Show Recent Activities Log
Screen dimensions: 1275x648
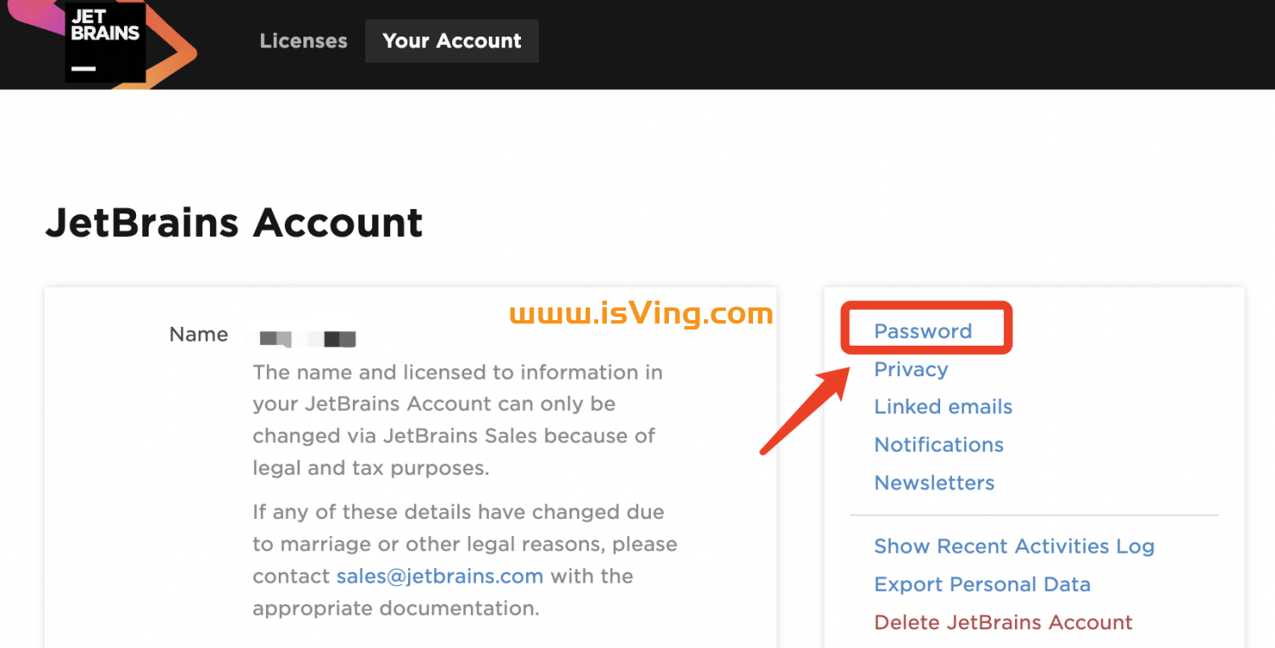coord(1013,546)
